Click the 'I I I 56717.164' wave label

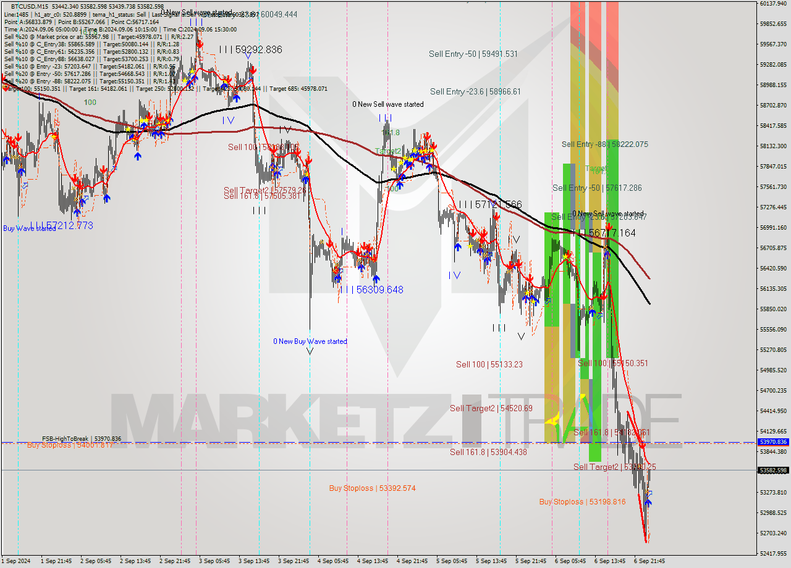click(x=604, y=233)
